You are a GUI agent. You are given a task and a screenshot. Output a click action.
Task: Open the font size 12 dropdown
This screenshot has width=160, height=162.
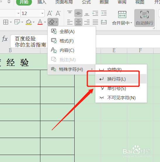(42, 13)
